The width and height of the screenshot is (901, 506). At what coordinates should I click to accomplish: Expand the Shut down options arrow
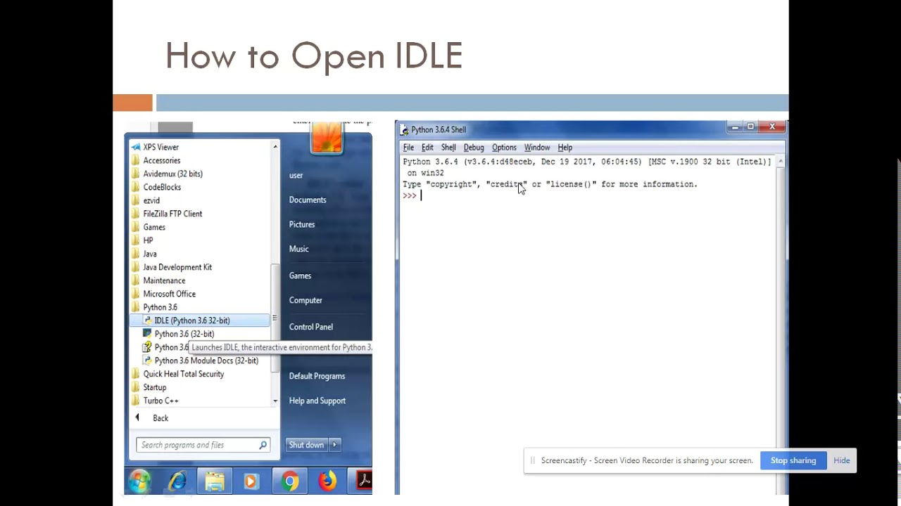pyautogui.click(x=334, y=445)
